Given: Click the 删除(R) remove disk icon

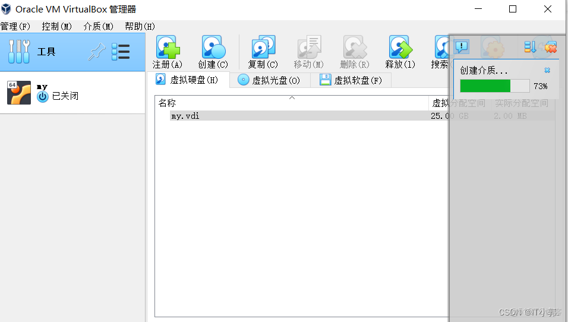Looking at the screenshot, I should (x=355, y=47).
